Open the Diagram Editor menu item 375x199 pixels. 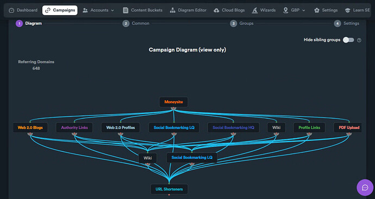188,10
